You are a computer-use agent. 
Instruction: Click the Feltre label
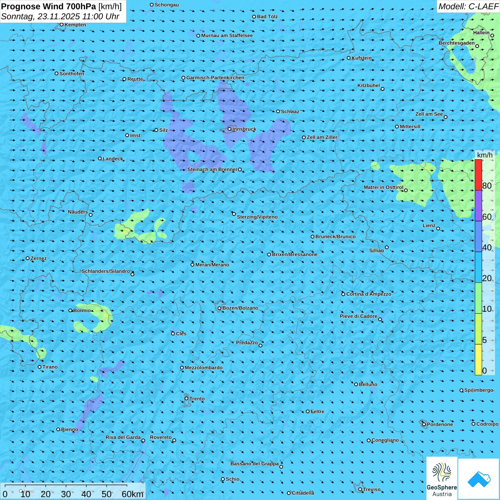pos(317,411)
